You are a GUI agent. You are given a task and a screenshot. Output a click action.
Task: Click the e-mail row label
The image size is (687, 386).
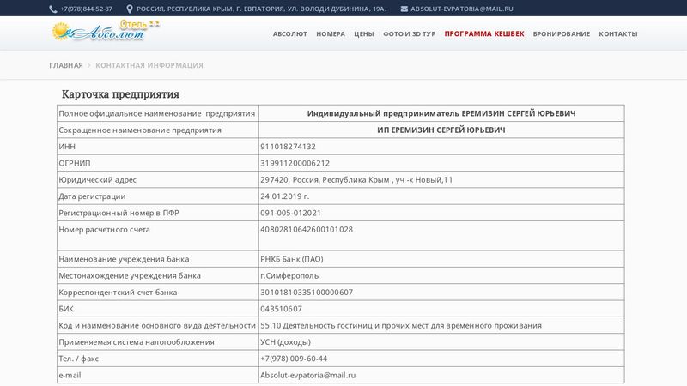point(70,376)
